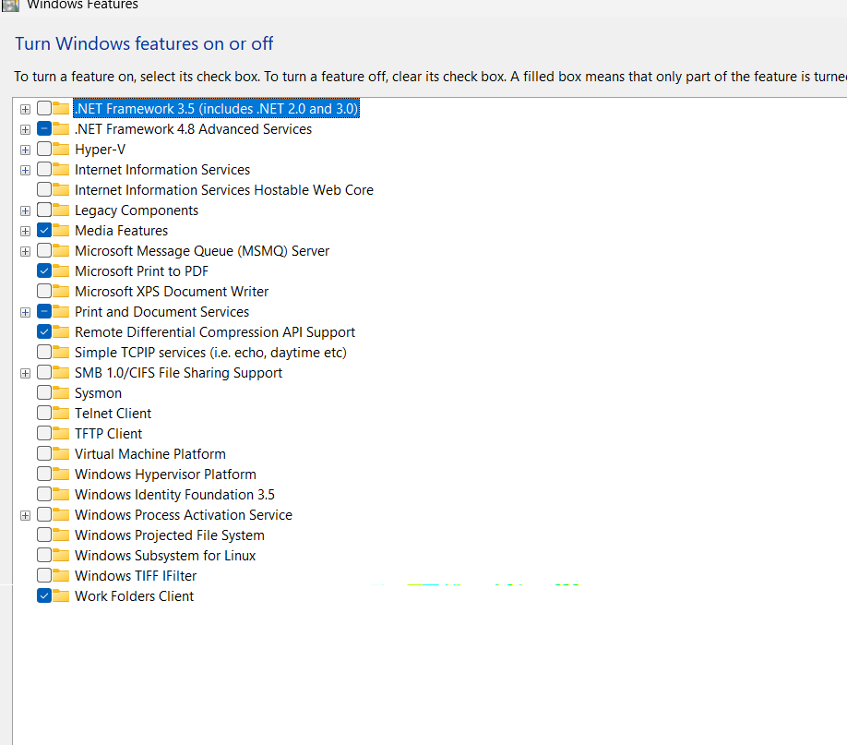Select the .NET Framework 3.5 row label
Viewport: 847px width, 745px height.
coord(216,109)
